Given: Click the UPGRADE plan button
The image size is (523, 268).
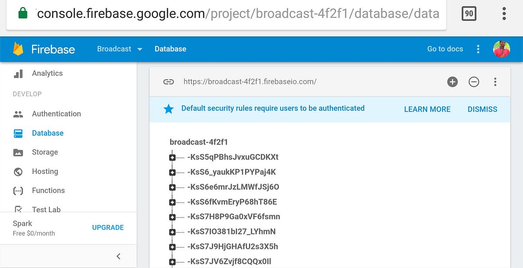Looking at the screenshot, I should [x=108, y=228].
